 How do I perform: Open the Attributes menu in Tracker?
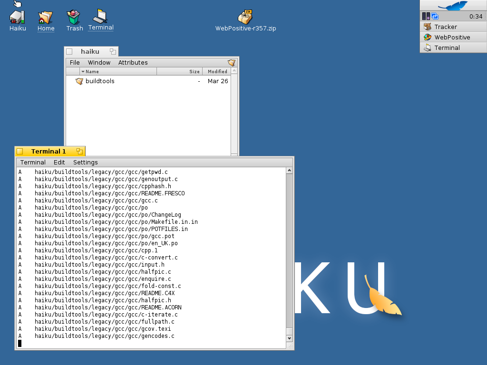click(133, 63)
